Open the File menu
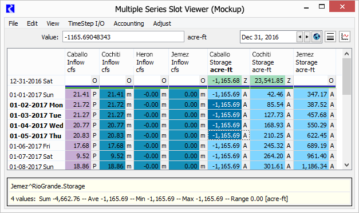359x213 pixels. pyautogui.click(x=13, y=23)
